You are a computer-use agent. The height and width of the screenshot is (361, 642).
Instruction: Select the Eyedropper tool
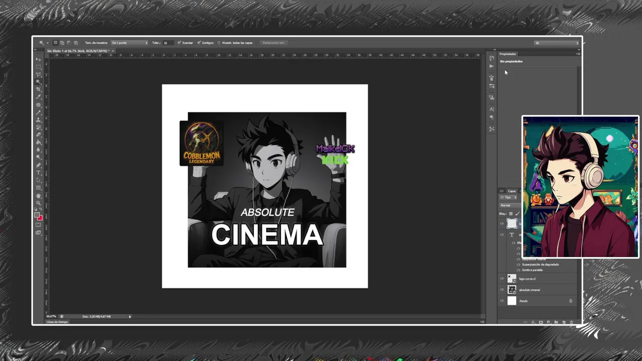click(38, 97)
